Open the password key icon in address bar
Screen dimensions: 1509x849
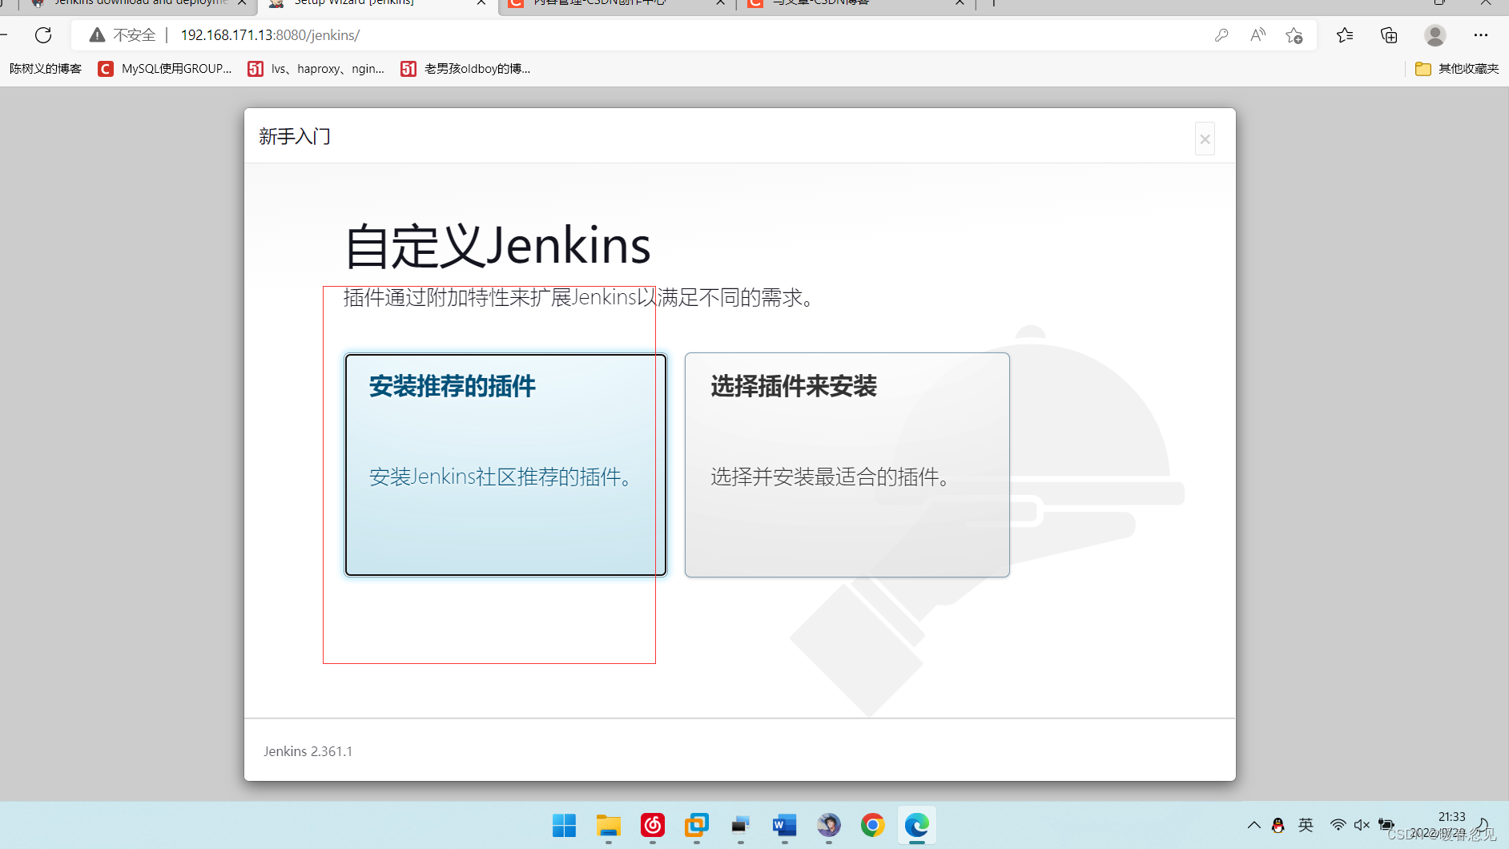[1221, 35]
